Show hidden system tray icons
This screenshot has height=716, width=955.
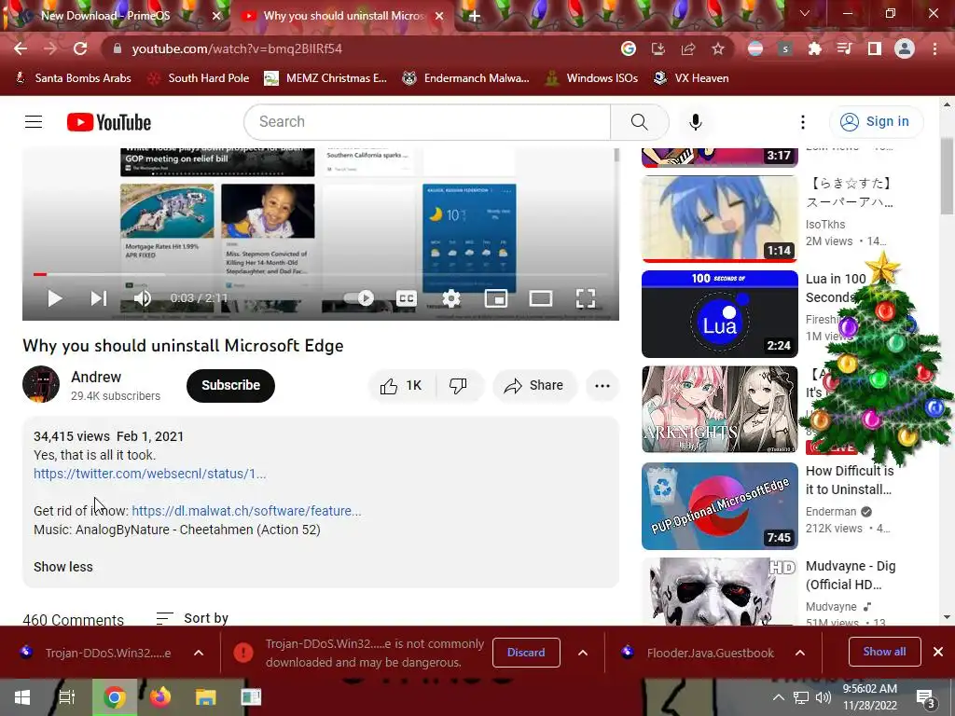[779, 697]
